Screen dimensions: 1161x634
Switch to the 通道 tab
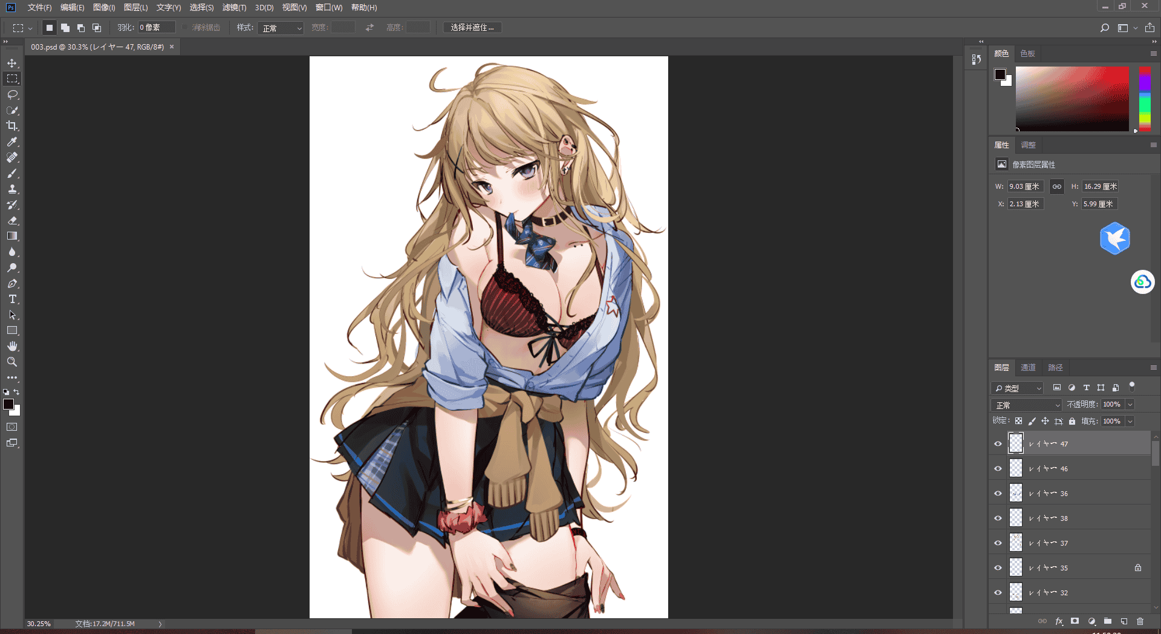point(1028,367)
